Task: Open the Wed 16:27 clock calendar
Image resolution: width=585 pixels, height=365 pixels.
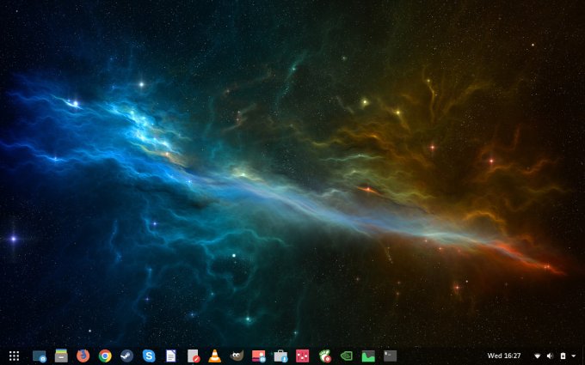Action: (x=504, y=356)
